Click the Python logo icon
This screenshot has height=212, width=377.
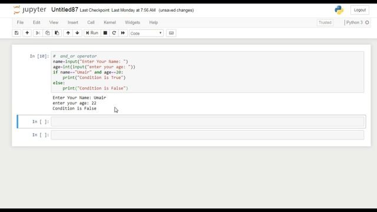click(x=339, y=10)
